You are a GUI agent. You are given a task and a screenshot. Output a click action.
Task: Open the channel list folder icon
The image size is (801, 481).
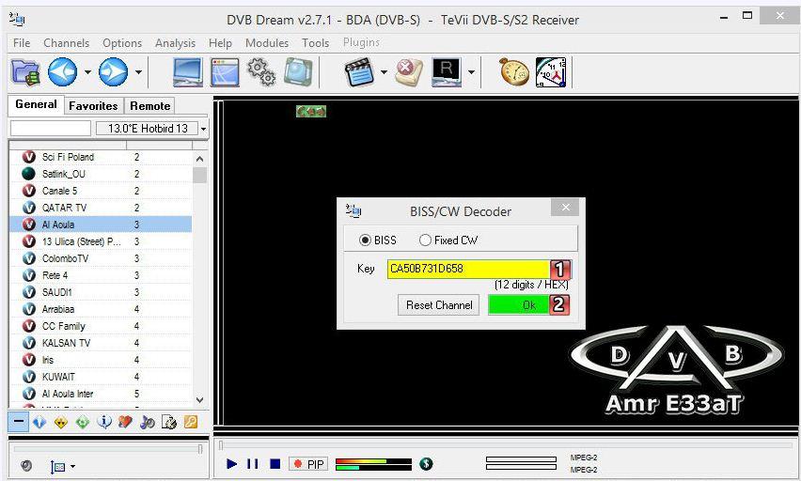pos(25,72)
